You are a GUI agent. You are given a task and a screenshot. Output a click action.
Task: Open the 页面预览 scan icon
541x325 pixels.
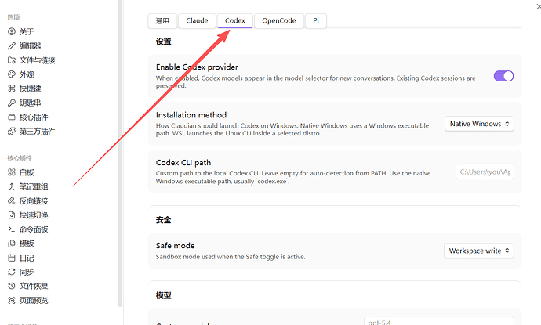12,301
